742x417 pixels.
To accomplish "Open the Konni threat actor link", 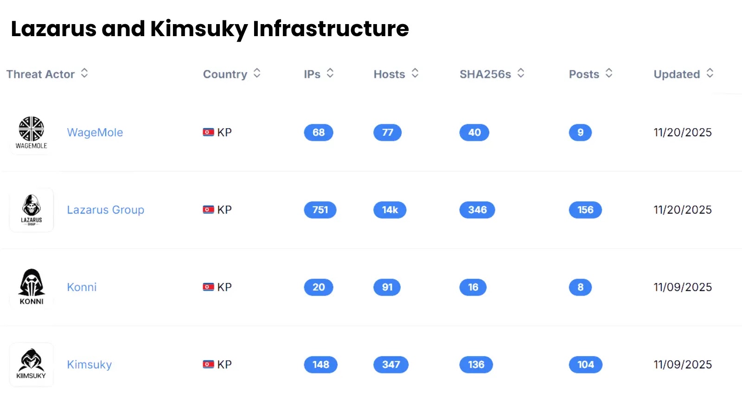I will coord(82,287).
